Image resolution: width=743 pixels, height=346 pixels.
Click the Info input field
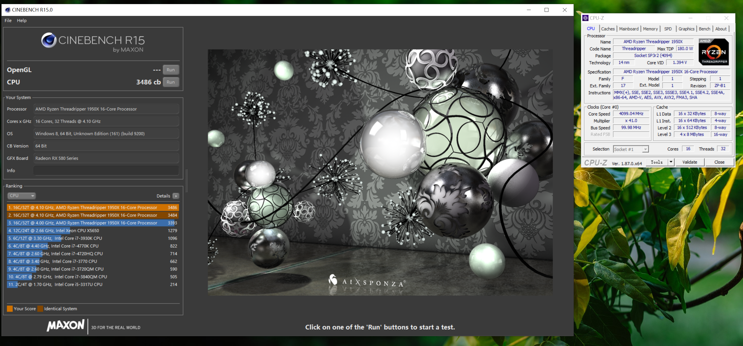point(106,171)
